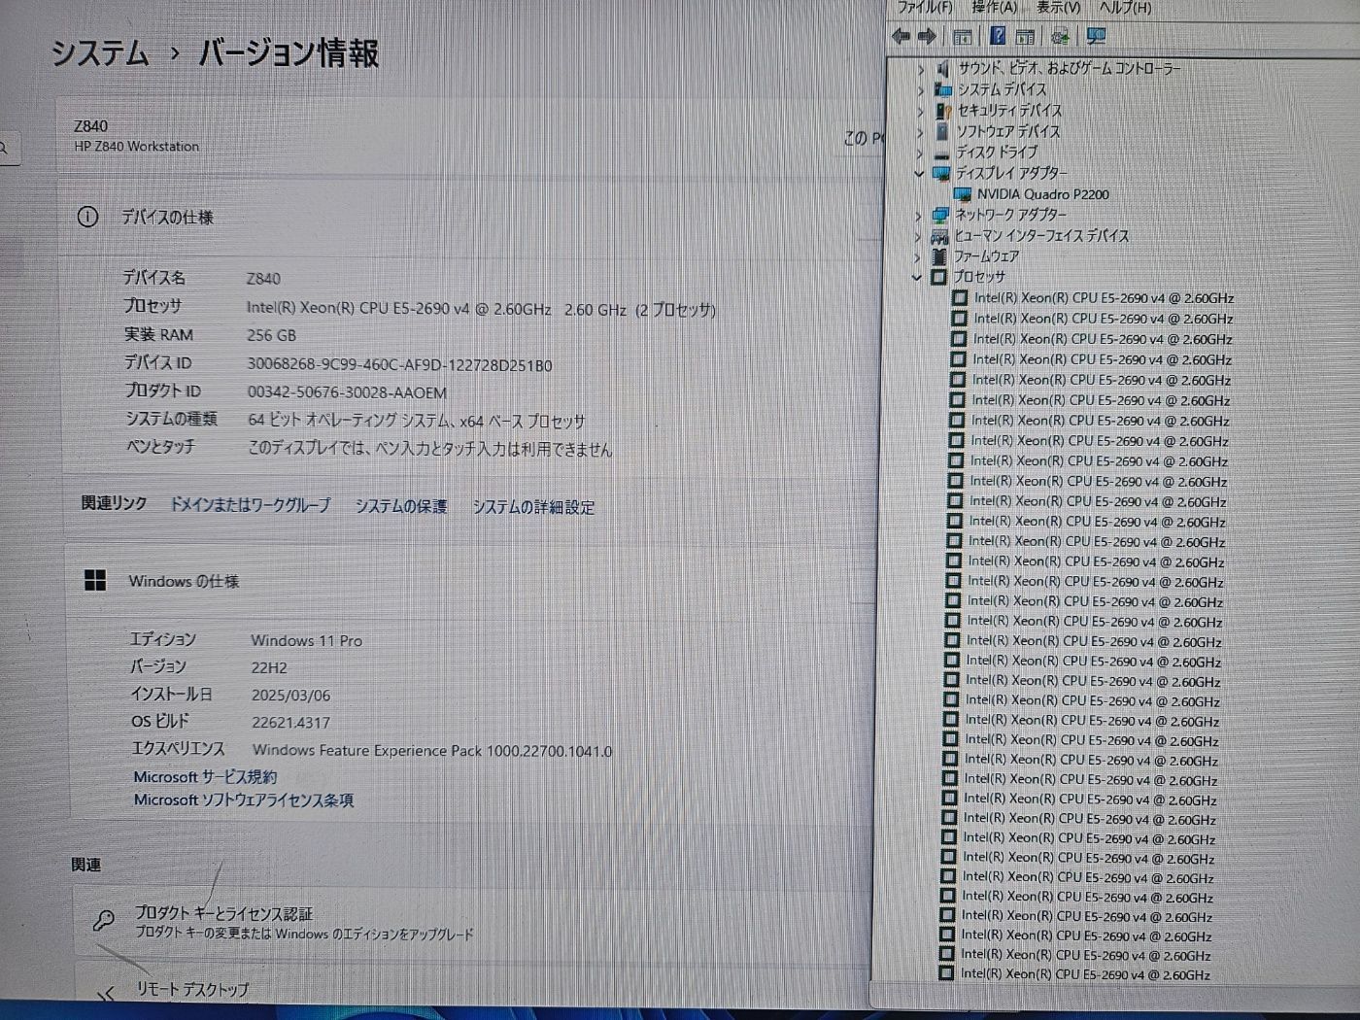Viewport: 1360px width, 1020px height.
Task: Open ドメインまたはワークグループ link
Action: pos(250,505)
